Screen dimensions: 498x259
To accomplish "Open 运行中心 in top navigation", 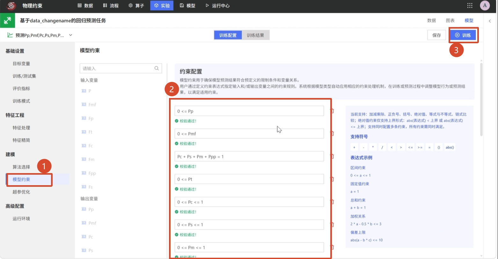I will coord(217,5).
